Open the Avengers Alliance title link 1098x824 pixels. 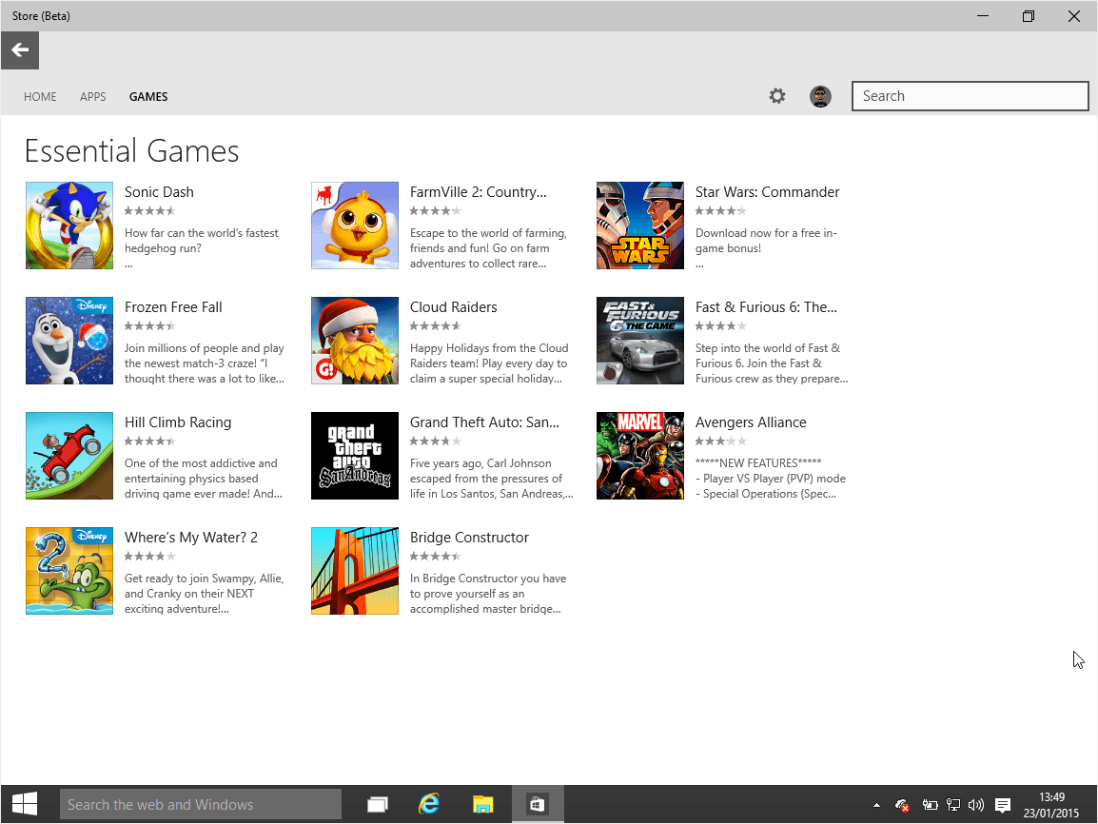tap(751, 422)
